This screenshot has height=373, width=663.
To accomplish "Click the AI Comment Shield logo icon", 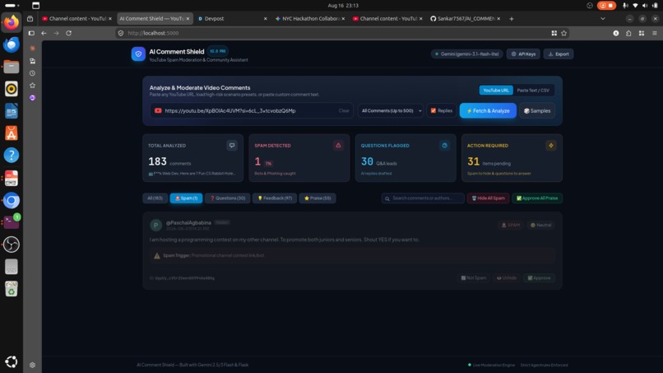I will coord(138,54).
